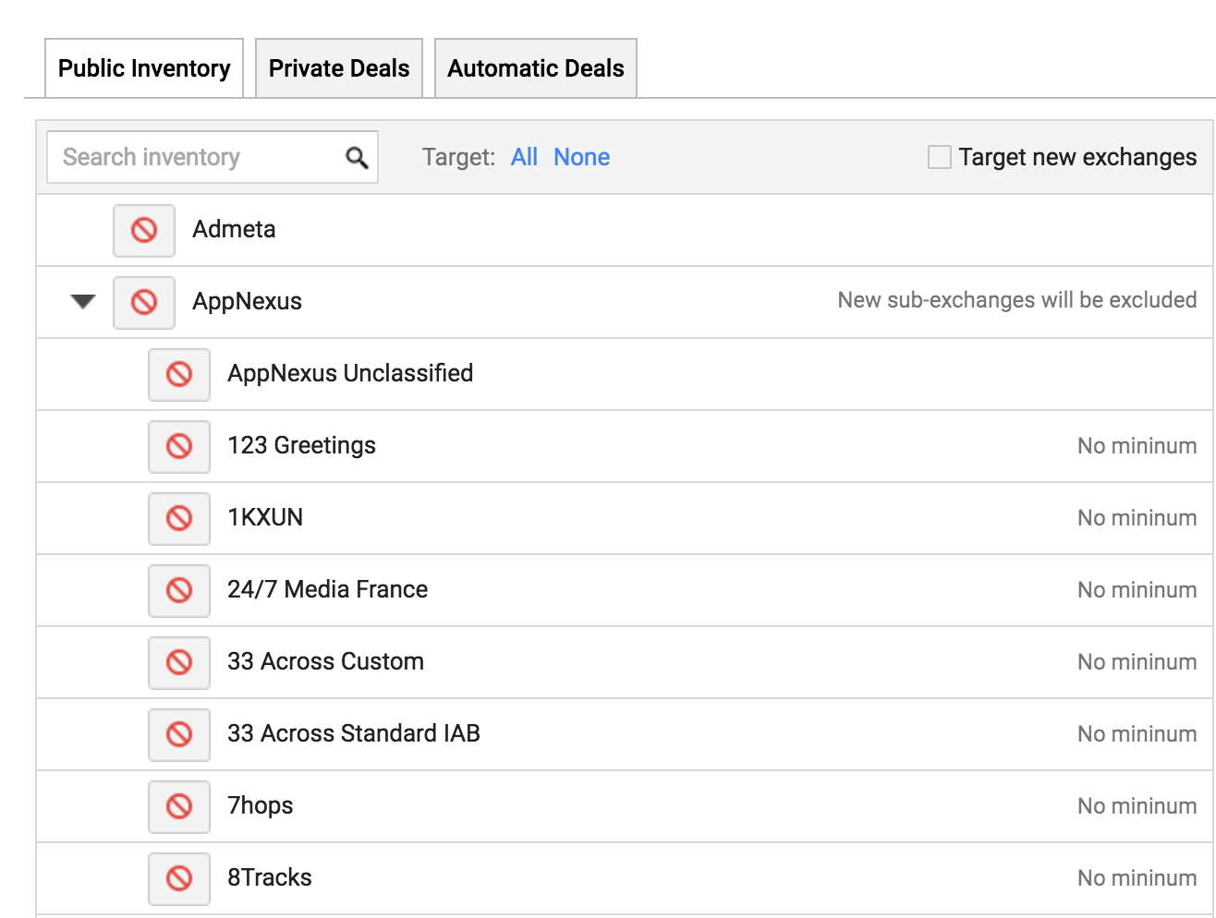Toggle exclude icon beside 33 Across Standard IAB
The width and height of the screenshot is (1216, 918).
[x=179, y=734]
